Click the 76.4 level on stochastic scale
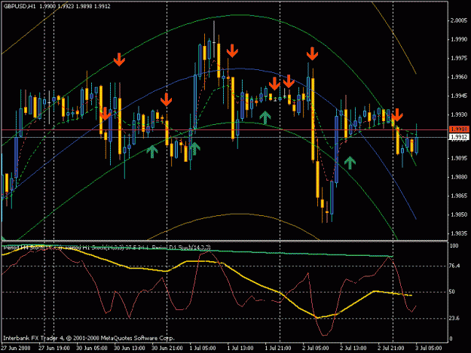The width and height of the screenshot is (471, 353). click(454, 266)
